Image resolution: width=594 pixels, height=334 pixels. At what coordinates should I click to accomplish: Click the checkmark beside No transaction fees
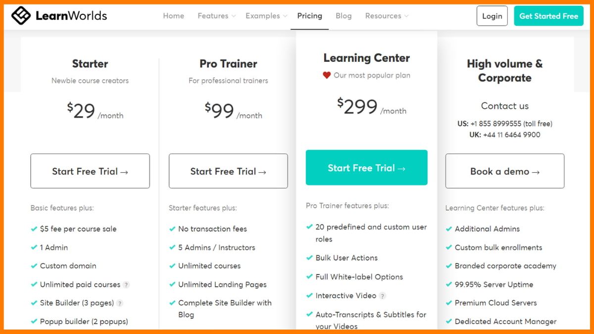pos(173,229)
